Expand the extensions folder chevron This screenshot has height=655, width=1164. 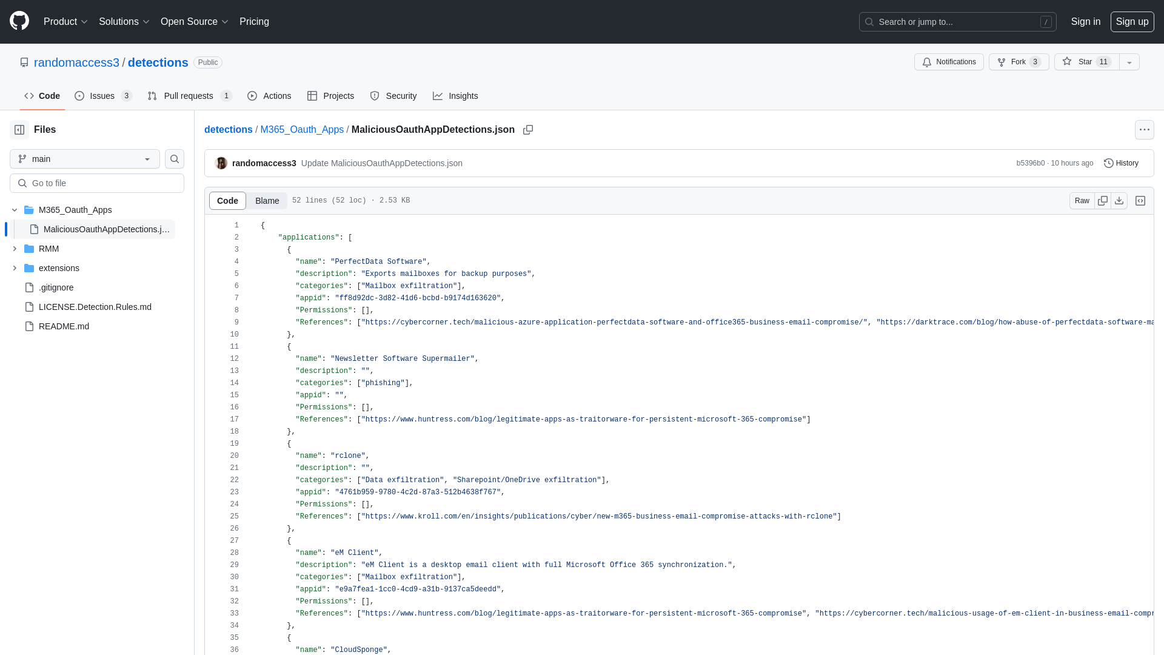tap(15, 268)
